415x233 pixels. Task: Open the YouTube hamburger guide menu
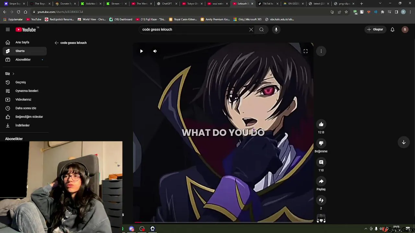pyautogui.click(x=8, y=29)
